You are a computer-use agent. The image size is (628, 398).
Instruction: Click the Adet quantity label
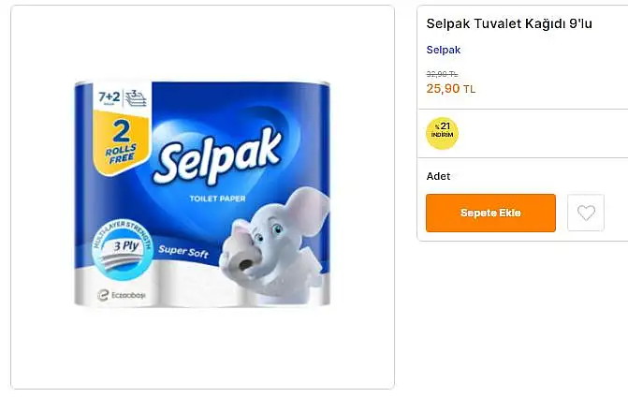click(x=438, y=176)
